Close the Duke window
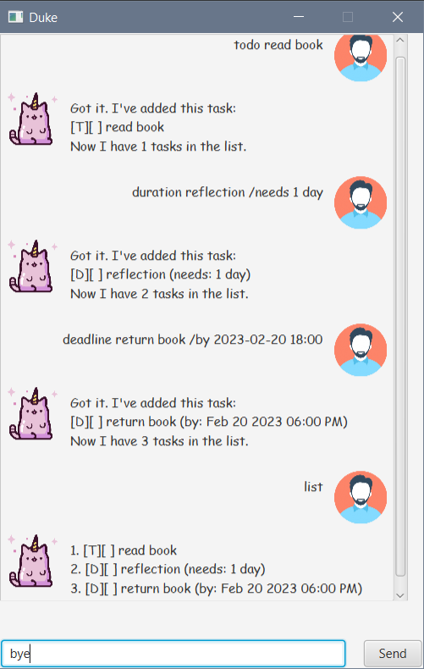The width and height of the screenshot is (424, 669). [398, 17]
